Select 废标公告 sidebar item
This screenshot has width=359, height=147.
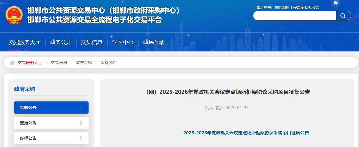click(x=51, y=138)
